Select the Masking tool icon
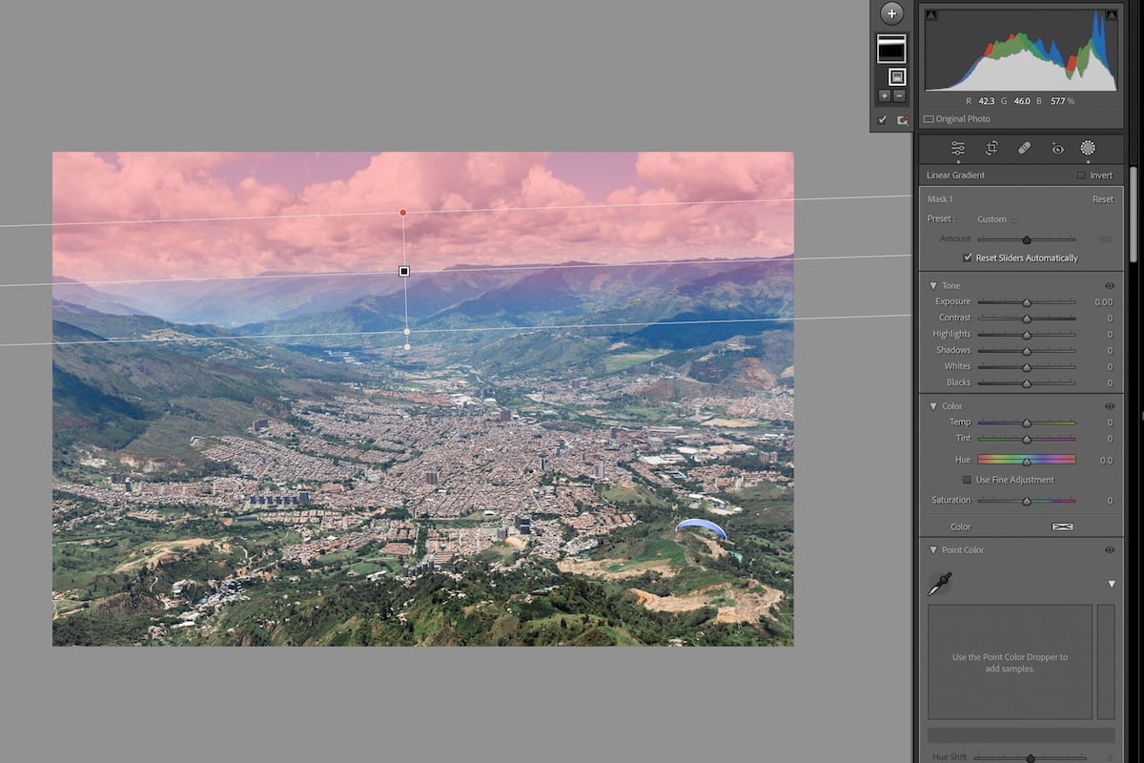Screen dimensions: 1144x763 coord(1089,149)
